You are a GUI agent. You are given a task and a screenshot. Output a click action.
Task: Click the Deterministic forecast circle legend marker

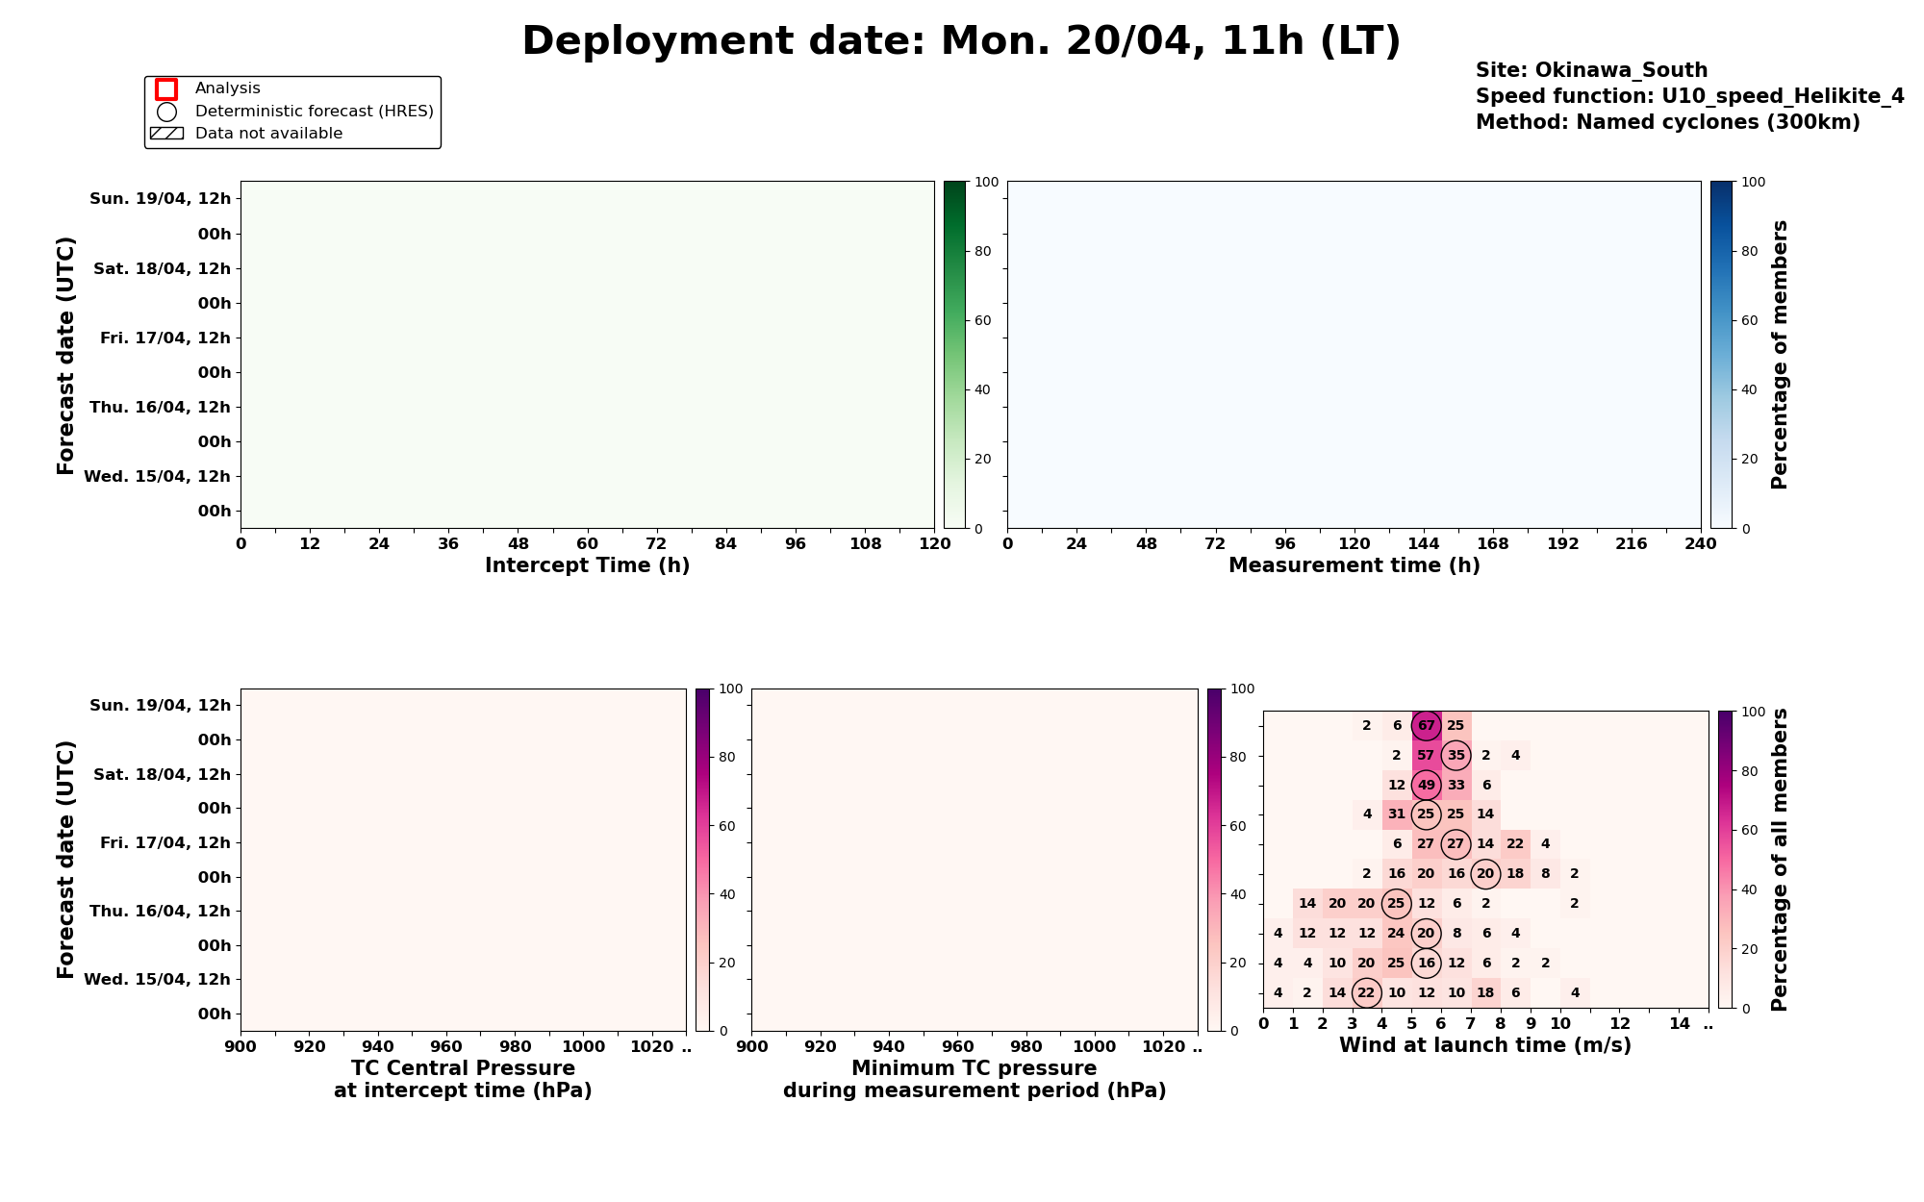[x=166, y=112]
